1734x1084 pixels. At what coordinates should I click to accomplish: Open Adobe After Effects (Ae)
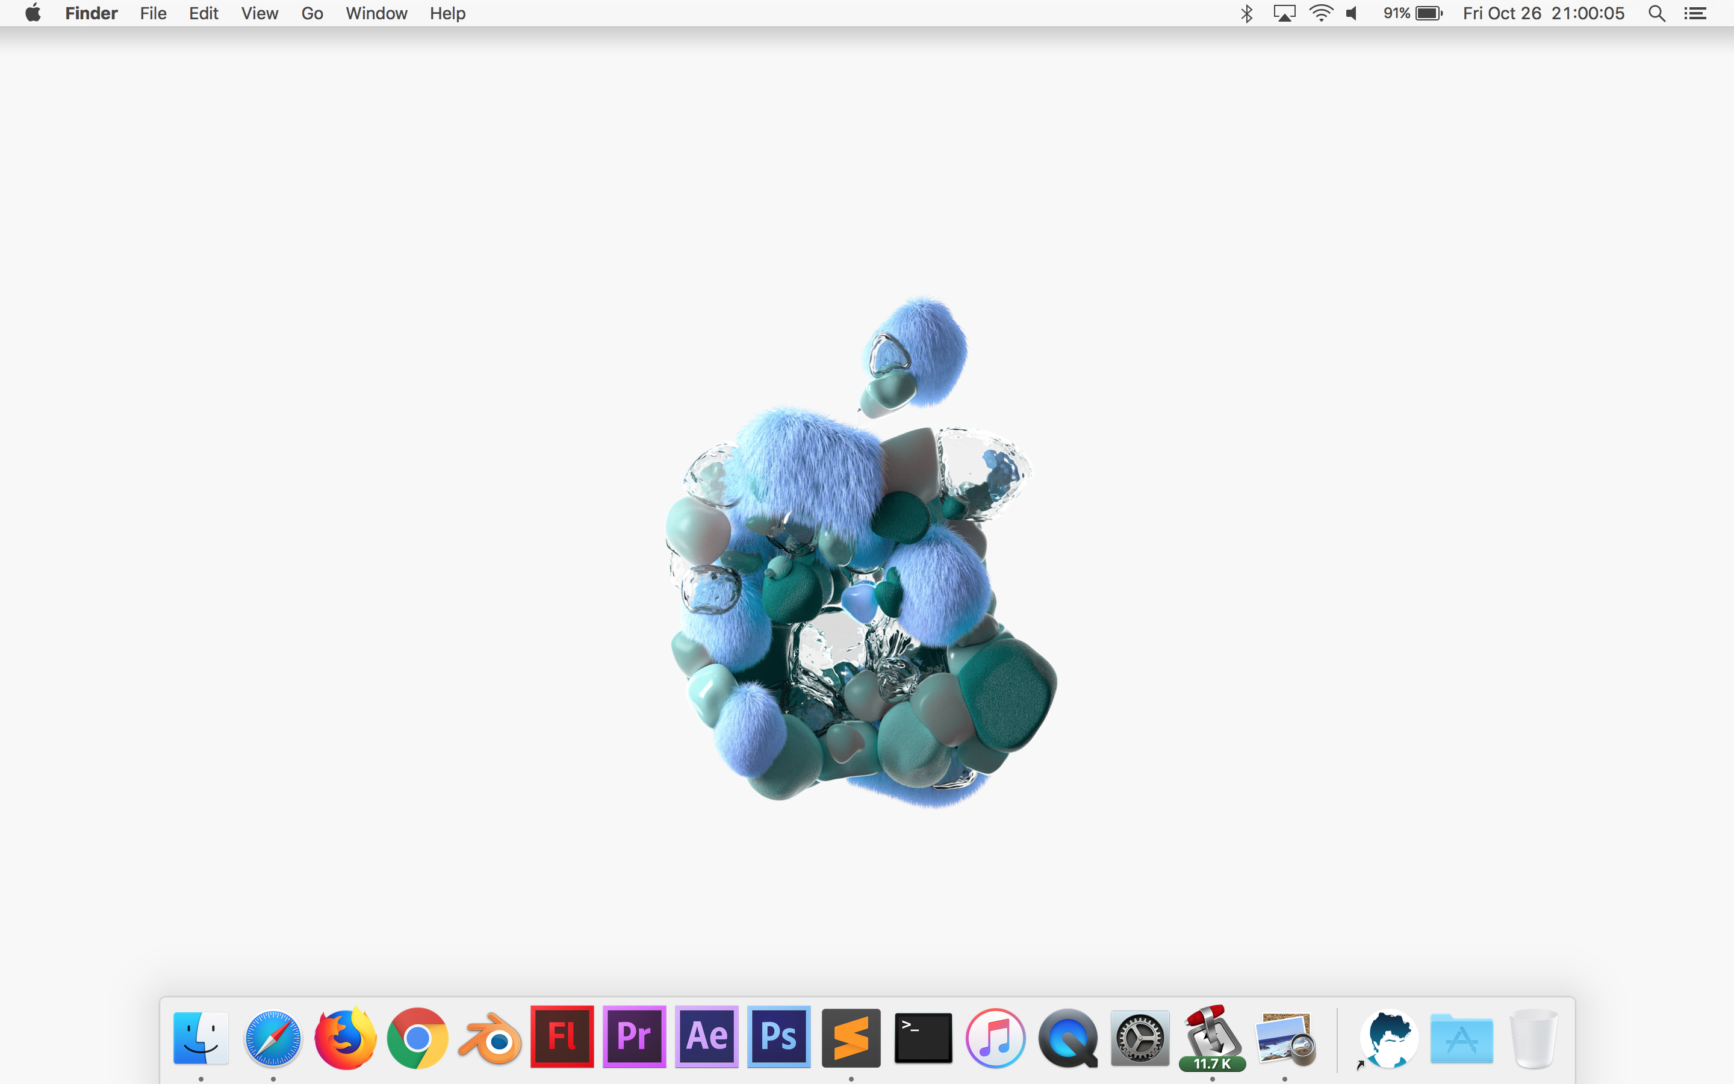point(706,1036)
